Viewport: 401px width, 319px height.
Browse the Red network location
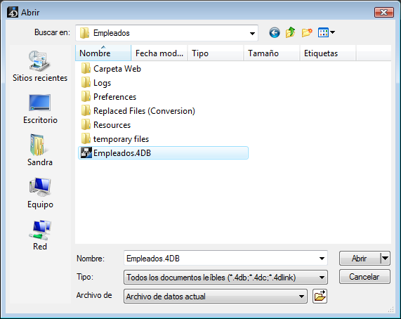point(40,235)
